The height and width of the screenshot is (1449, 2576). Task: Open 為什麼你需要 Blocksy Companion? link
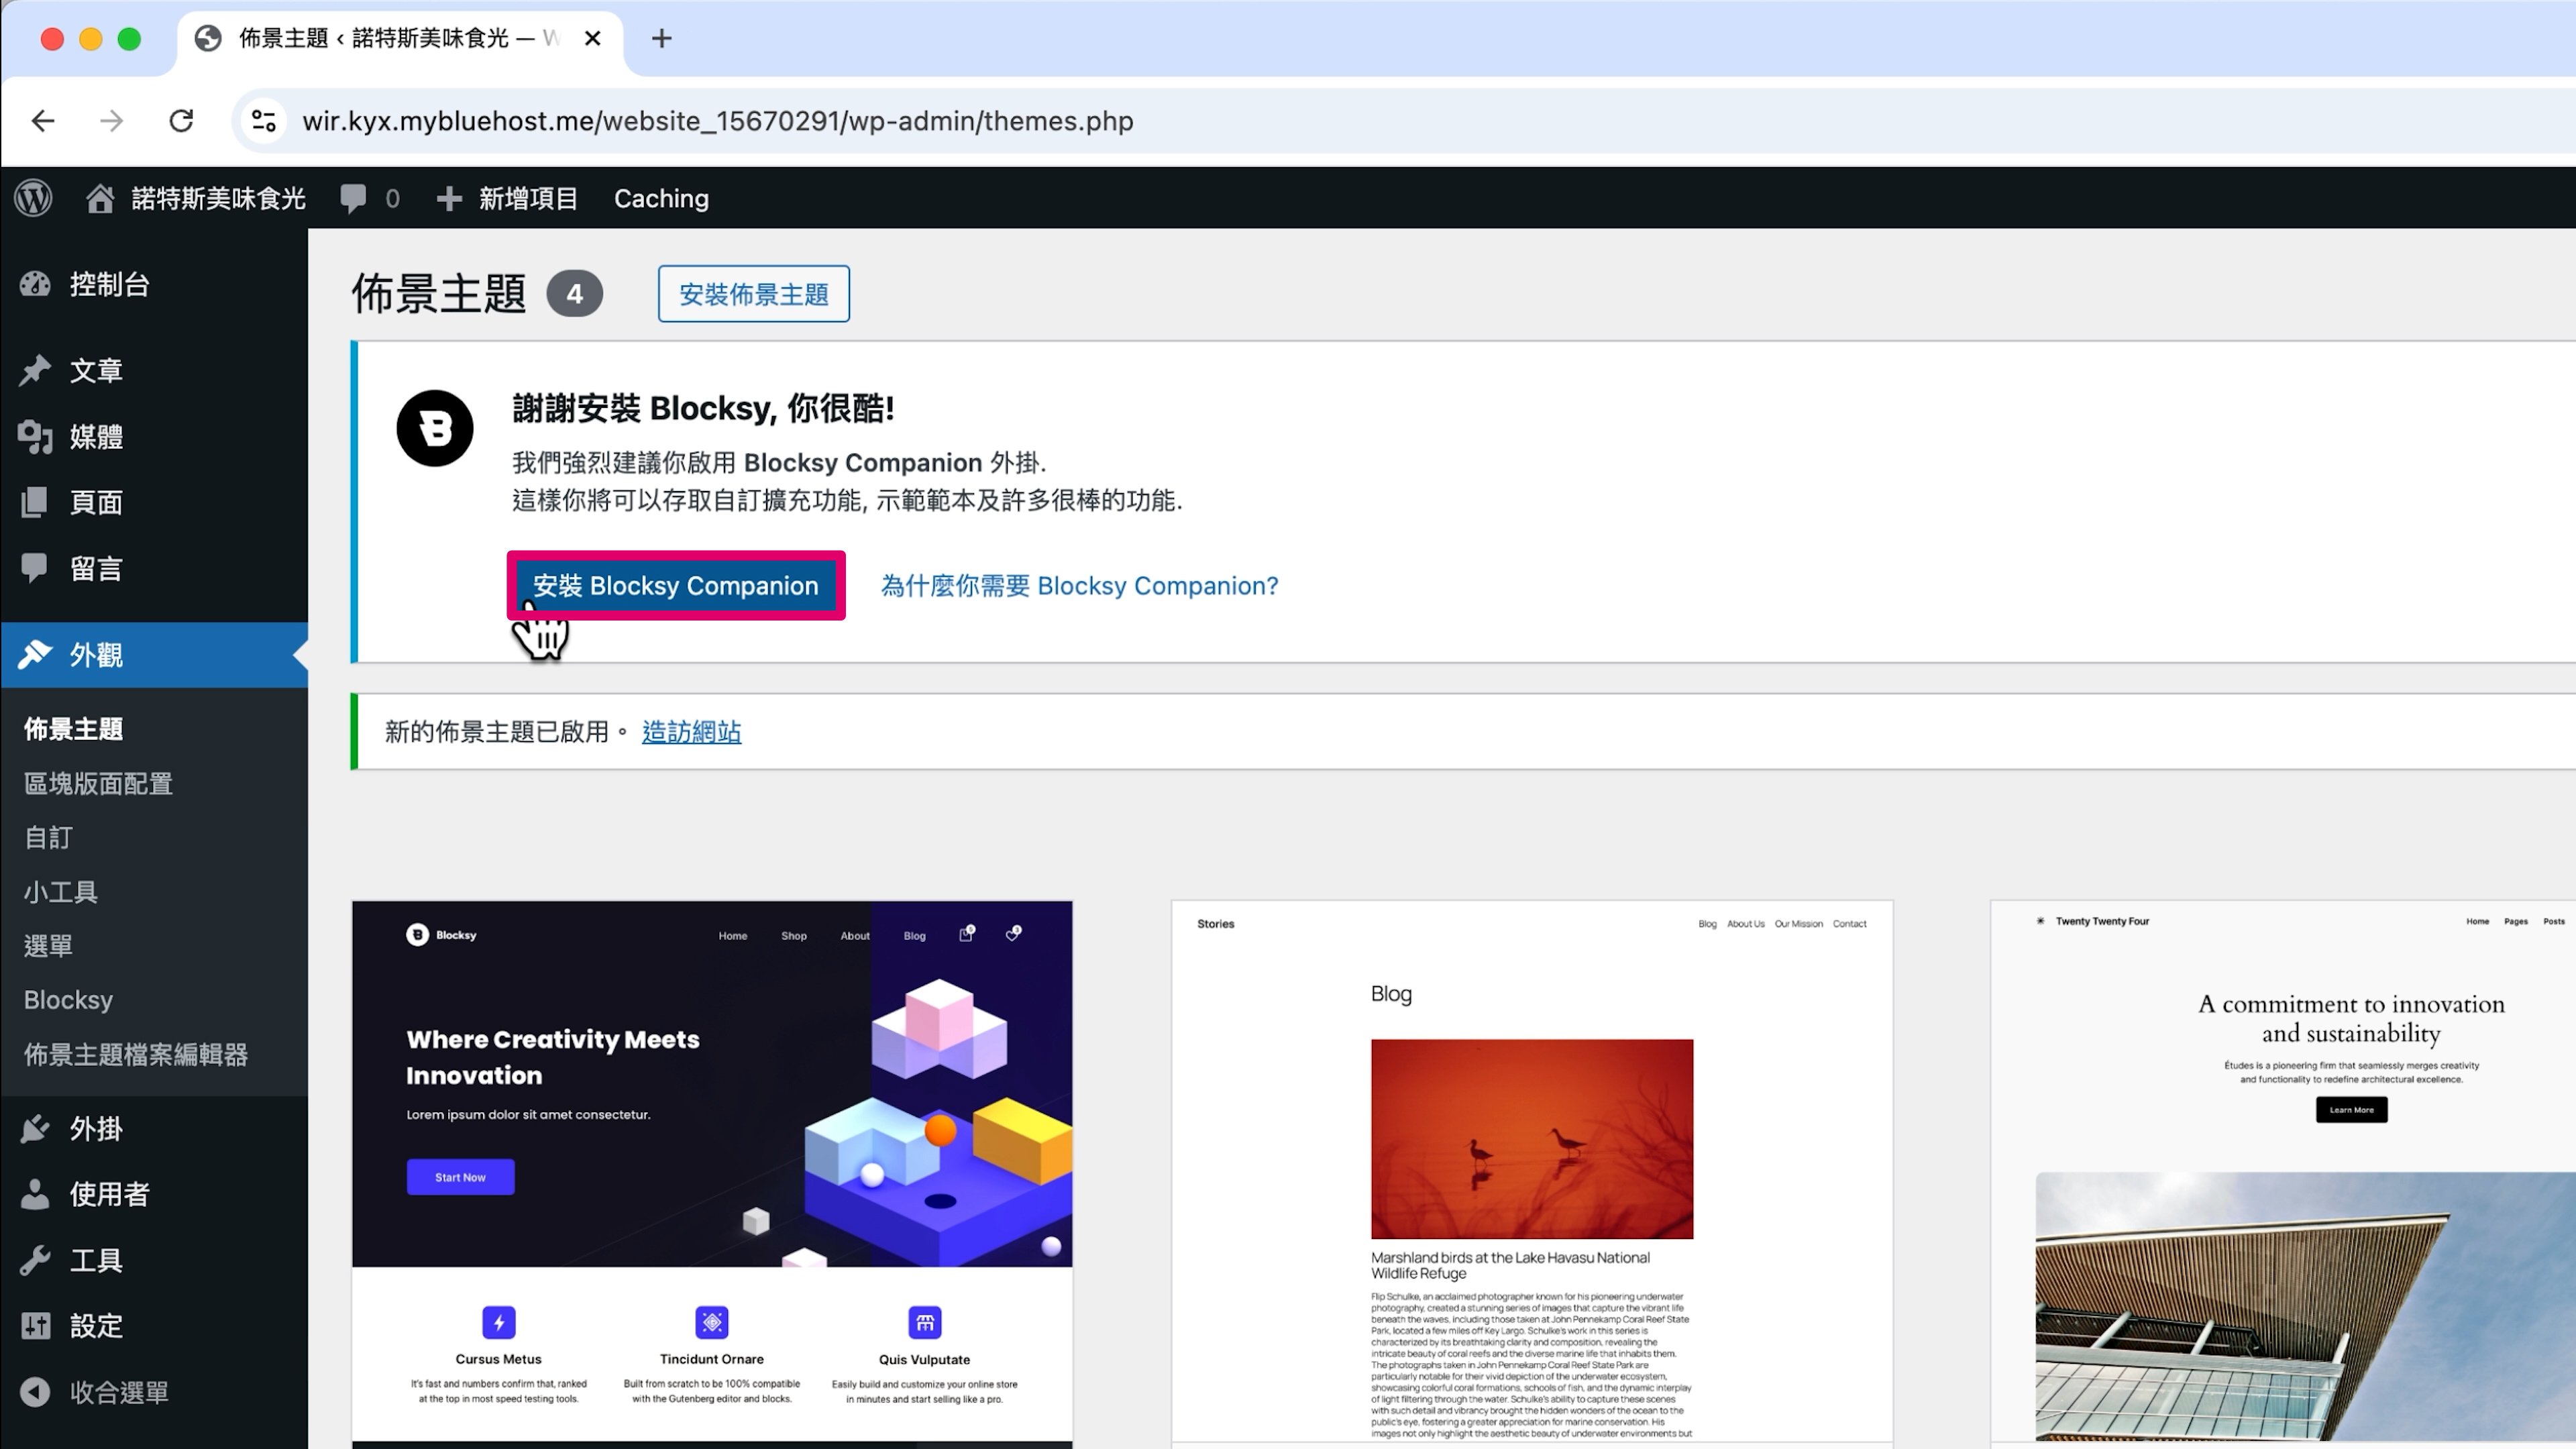pyautogui.click(x=1079, y=585)
